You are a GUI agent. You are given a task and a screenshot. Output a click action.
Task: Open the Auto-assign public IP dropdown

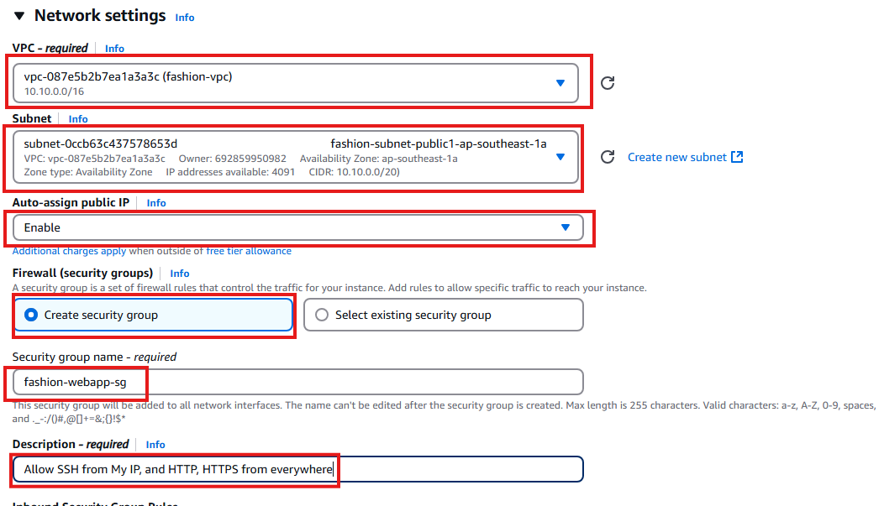tap(297, 227)
